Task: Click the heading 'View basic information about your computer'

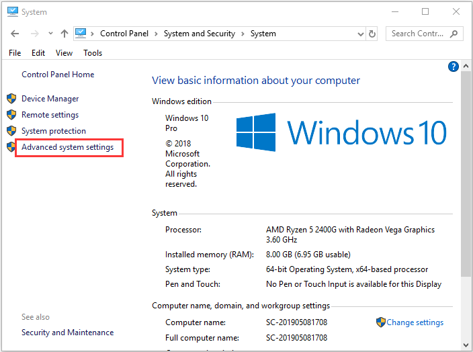Action: 256,81
